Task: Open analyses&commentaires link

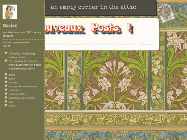Action: (23, 86)
